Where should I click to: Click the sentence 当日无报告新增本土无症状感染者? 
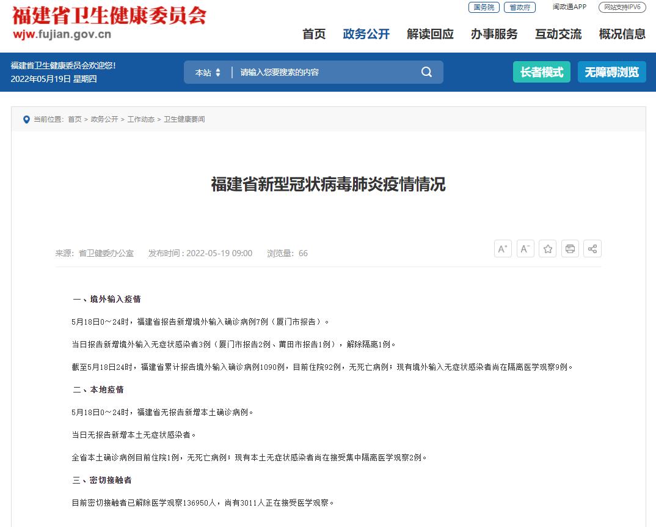tap(134, 435)
